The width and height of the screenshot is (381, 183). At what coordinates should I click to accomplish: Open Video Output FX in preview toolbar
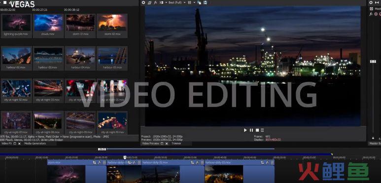[156, 2]
